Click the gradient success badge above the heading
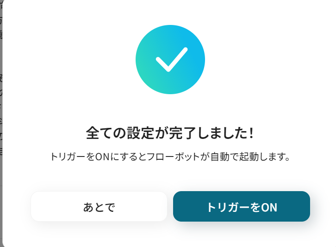Screen dimensions: 336x247 [170, 60]
